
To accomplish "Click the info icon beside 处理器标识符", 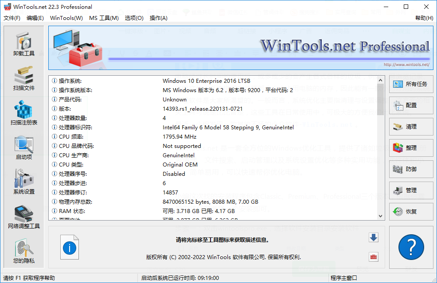I will (55, 127).
